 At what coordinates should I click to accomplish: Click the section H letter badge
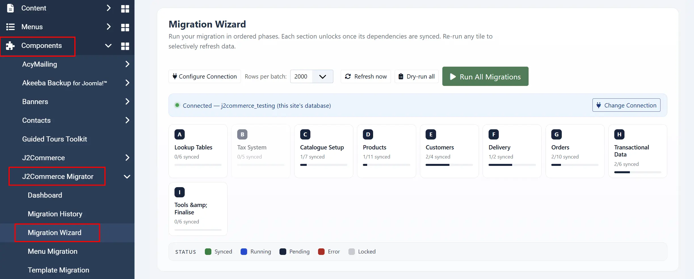click(x=619, y=134)
